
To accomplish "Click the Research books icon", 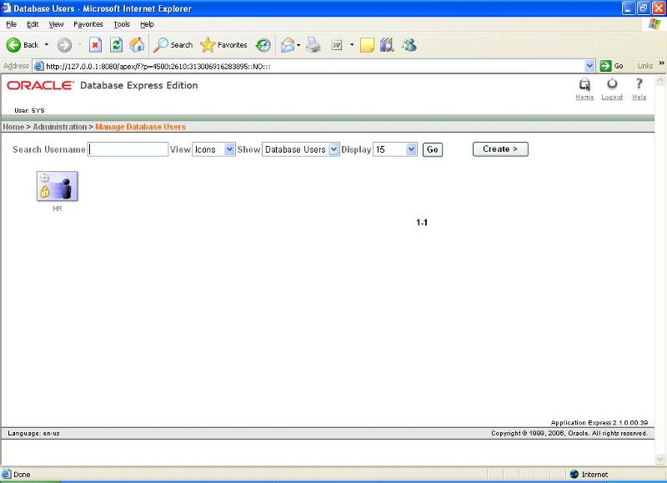I will 387,45.
